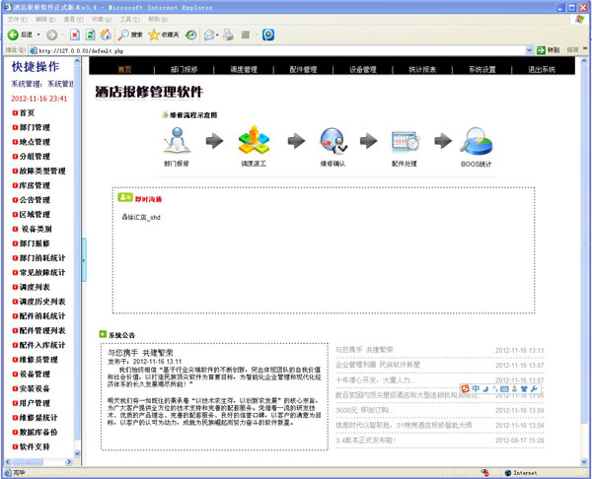Click contact 森林汇店_xhd in chat box
The height and width of the screenshot is (479, 592).
point(141,217)
